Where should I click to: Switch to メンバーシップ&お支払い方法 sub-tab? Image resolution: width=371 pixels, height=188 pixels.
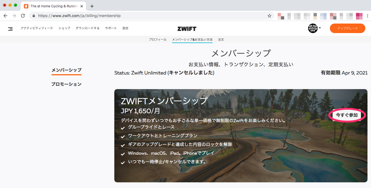pos(192,40)
